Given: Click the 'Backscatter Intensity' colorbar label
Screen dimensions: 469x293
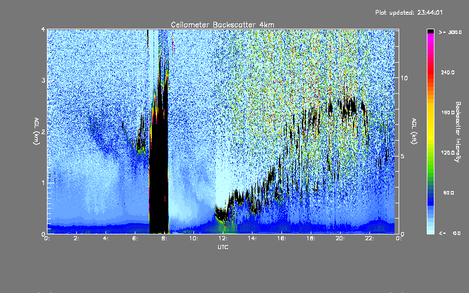Looking at the screenshot, I should 458,132.
